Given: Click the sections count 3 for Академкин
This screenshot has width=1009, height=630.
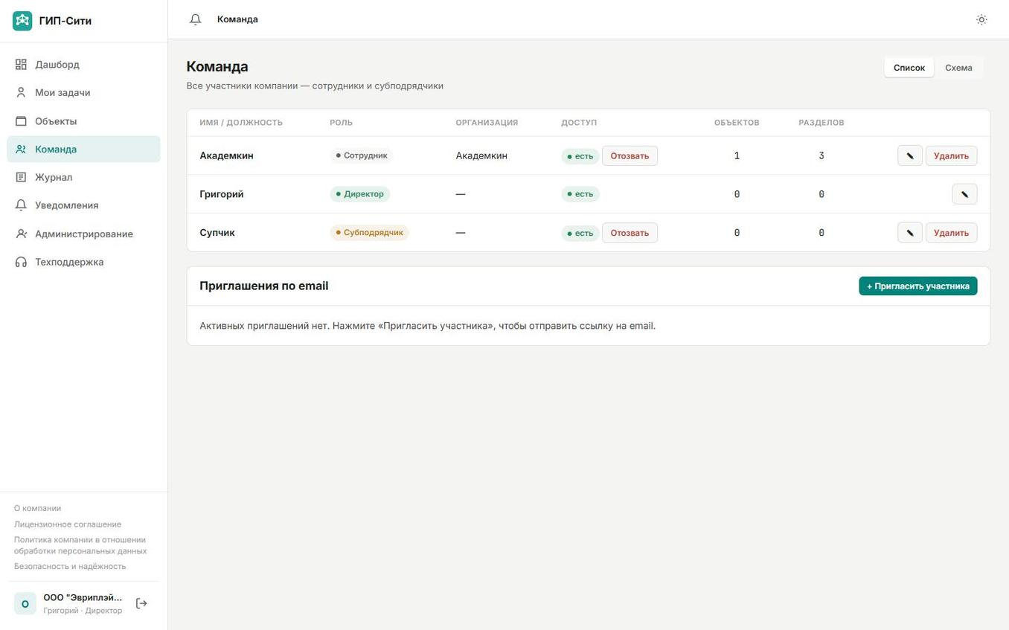Looking at the screenshot, I should [821, 155].
